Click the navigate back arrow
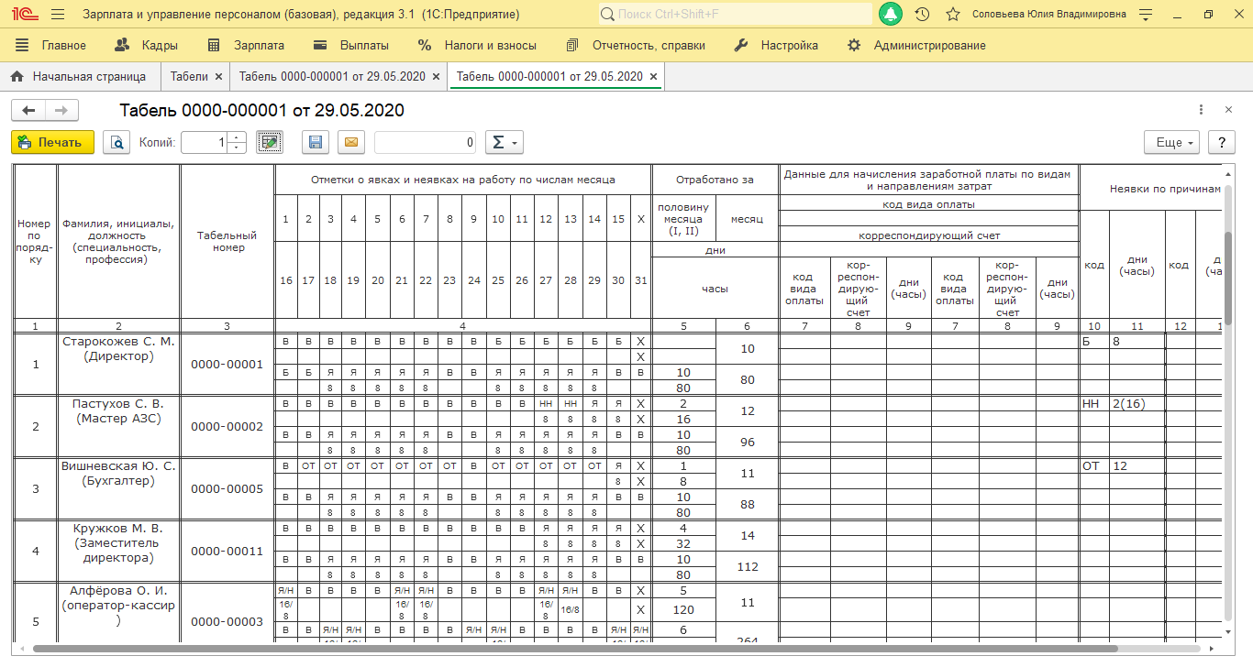 [x=28, y=111]
